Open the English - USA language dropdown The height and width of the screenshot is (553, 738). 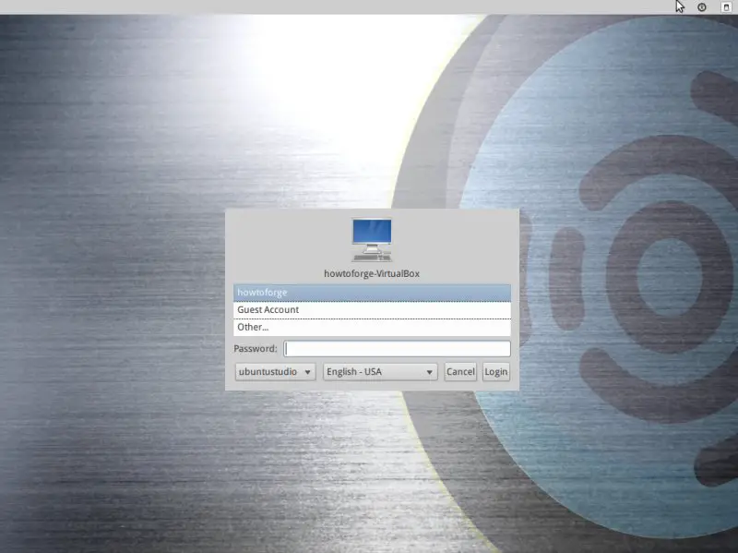tap(380, 372)
